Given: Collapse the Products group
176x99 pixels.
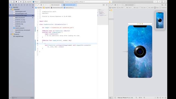Looking at the screenshot, I should click(11, 34).
